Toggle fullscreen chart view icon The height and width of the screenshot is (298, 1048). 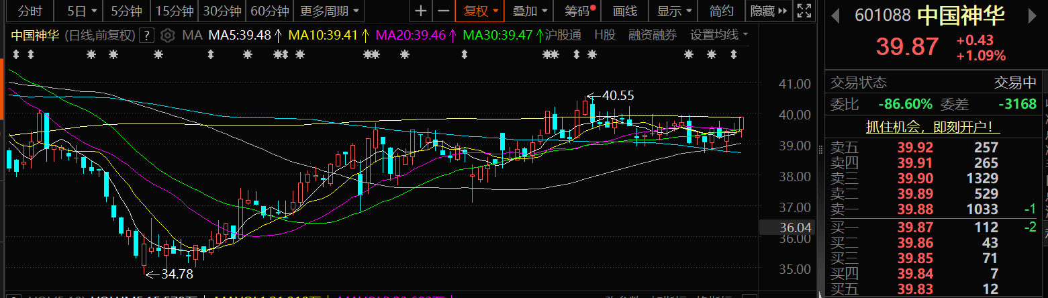(x=803, y=11)
